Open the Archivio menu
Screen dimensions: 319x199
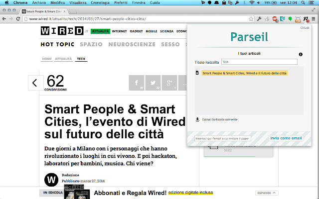click(39, 2)
